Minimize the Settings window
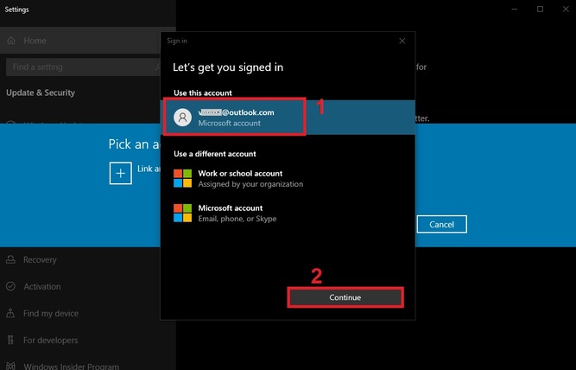 click(515, 10)
